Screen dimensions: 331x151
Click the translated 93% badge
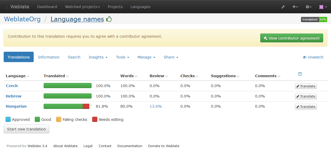click(x=314, y=19)
